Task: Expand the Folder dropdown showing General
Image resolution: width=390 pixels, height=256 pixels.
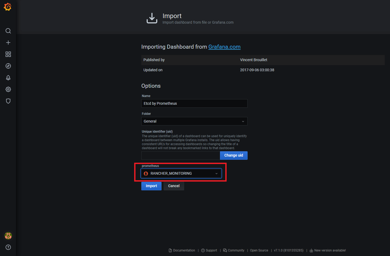Action: pos(194,121)
